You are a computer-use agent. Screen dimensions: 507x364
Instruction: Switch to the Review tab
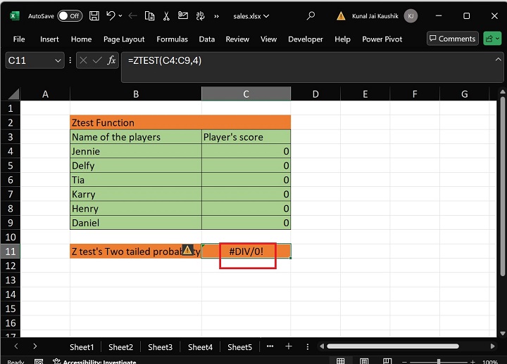click(237, 39)
